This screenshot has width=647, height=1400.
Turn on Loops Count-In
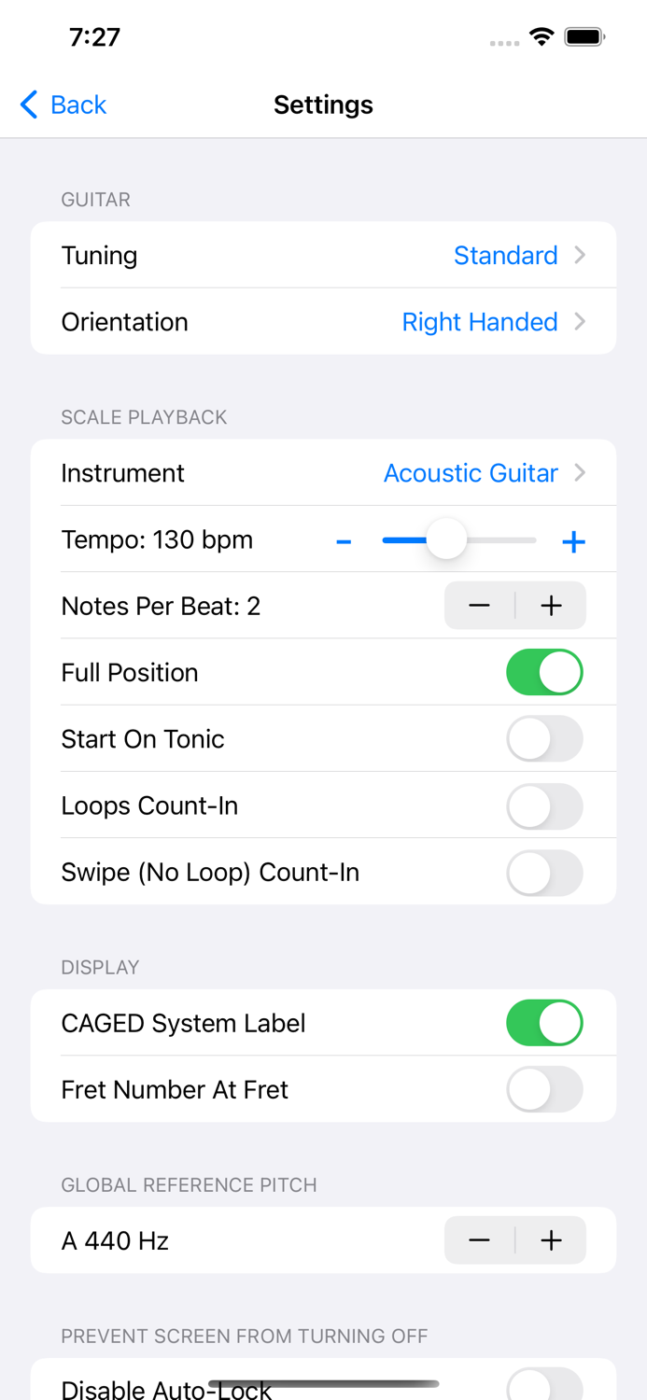click(x=544, y=805)
